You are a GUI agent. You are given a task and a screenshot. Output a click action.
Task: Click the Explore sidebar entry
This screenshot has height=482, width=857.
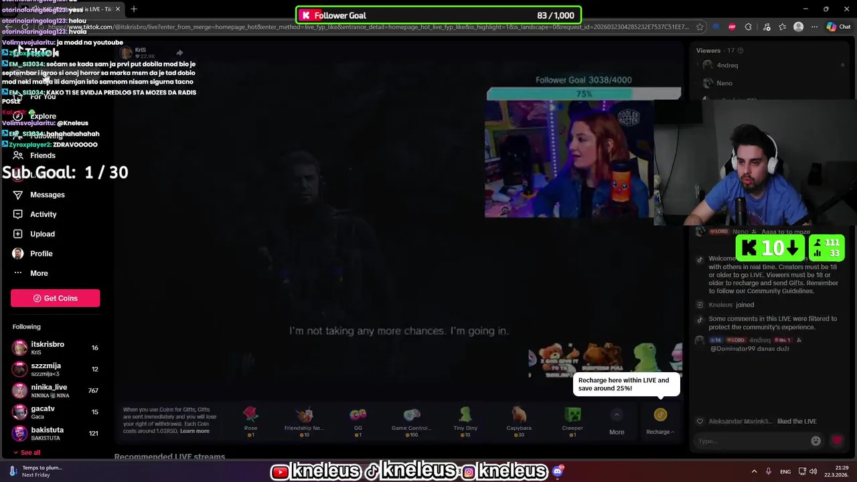click(43, 116)
